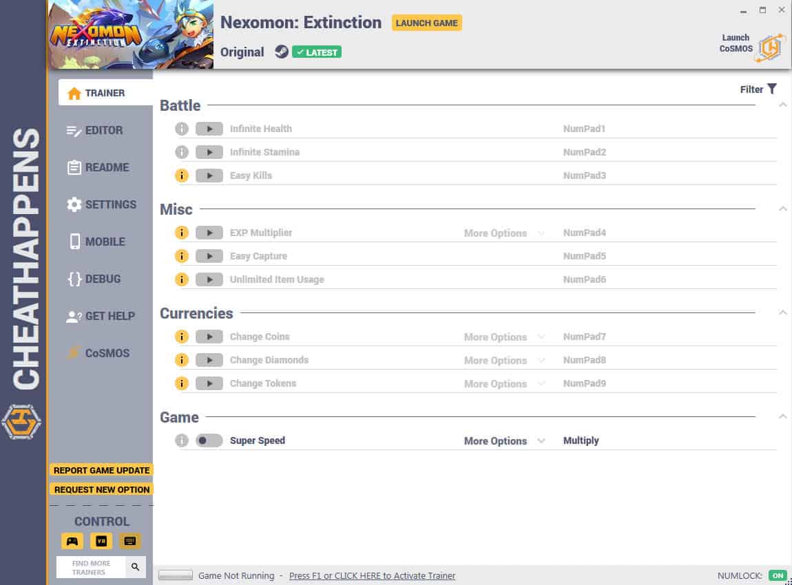View info for Change Coins

coord(181,337)
